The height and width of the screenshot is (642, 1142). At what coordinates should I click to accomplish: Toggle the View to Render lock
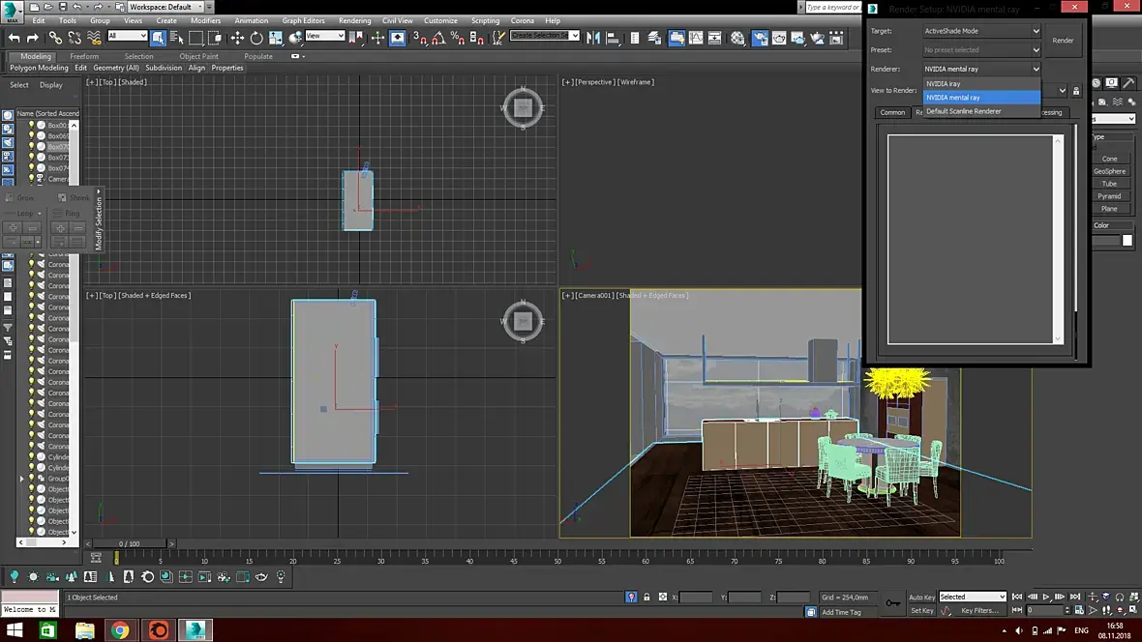coord(1076,91)
